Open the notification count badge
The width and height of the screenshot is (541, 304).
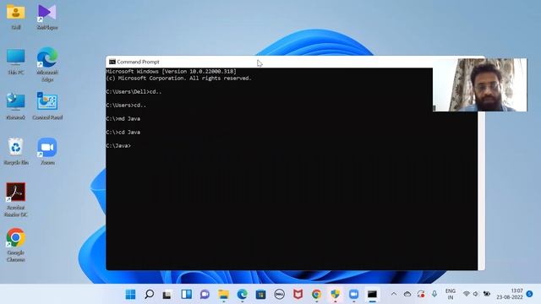coord(530,294)
